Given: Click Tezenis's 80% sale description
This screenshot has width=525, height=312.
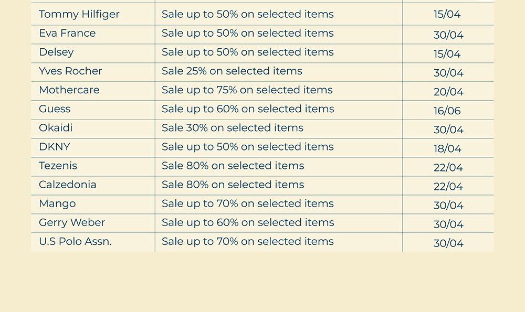Looking at the screenshot, I should click(x=233, y=165).
